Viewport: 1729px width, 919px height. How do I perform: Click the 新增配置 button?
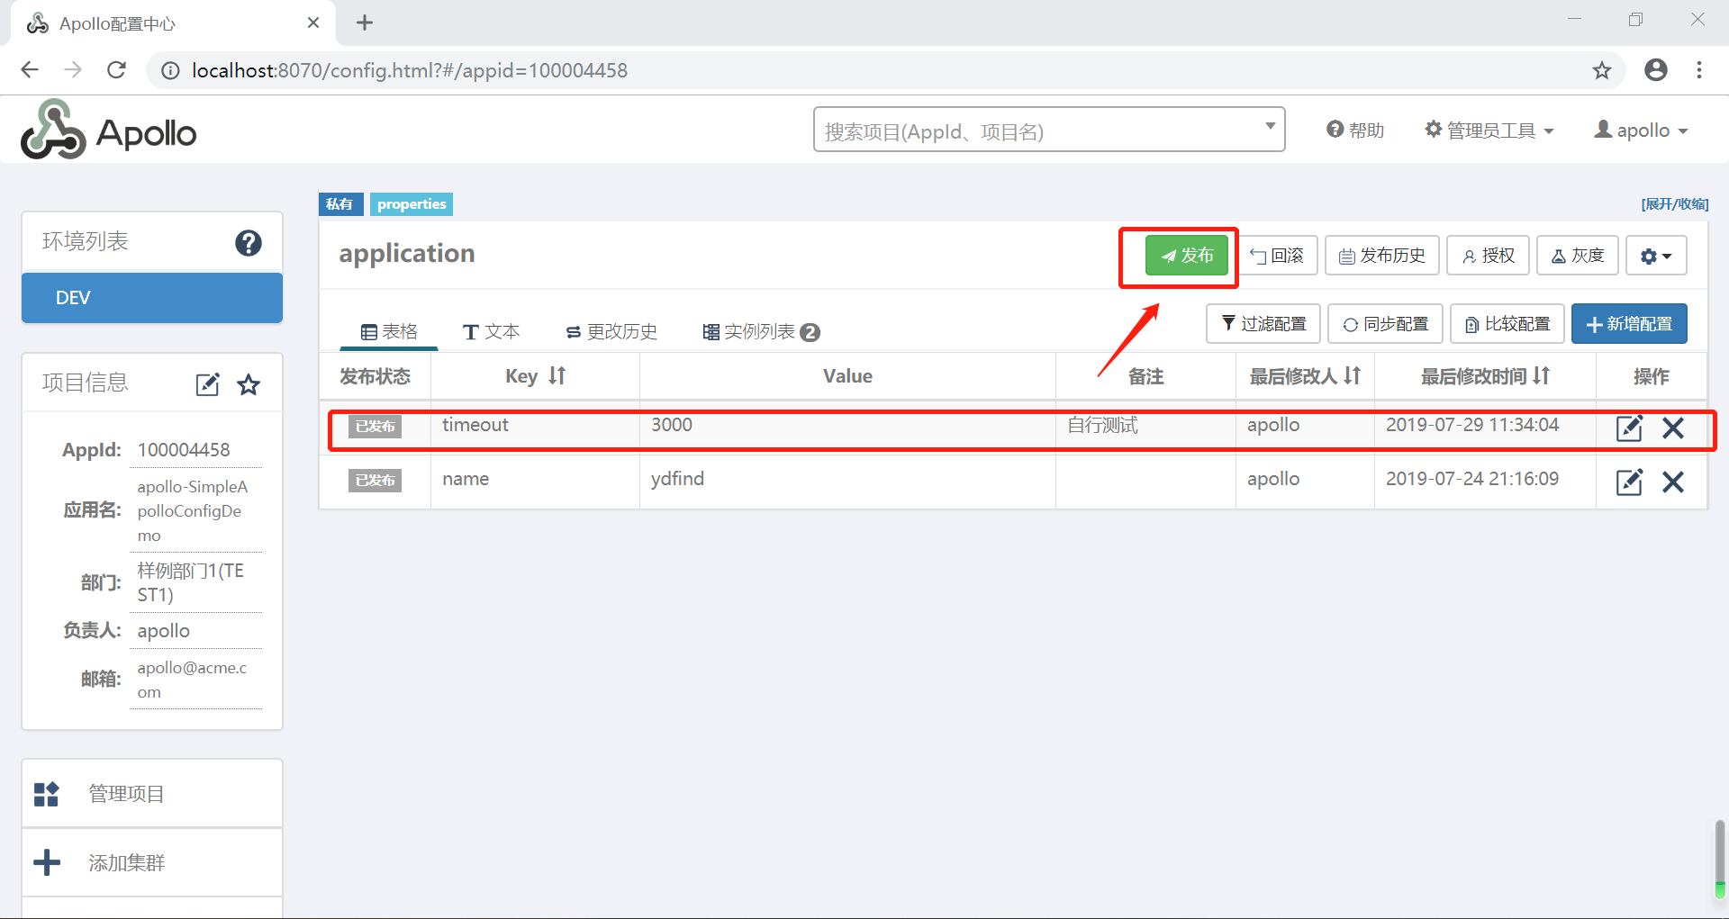pyautogui.click(x=1629, y=323)
